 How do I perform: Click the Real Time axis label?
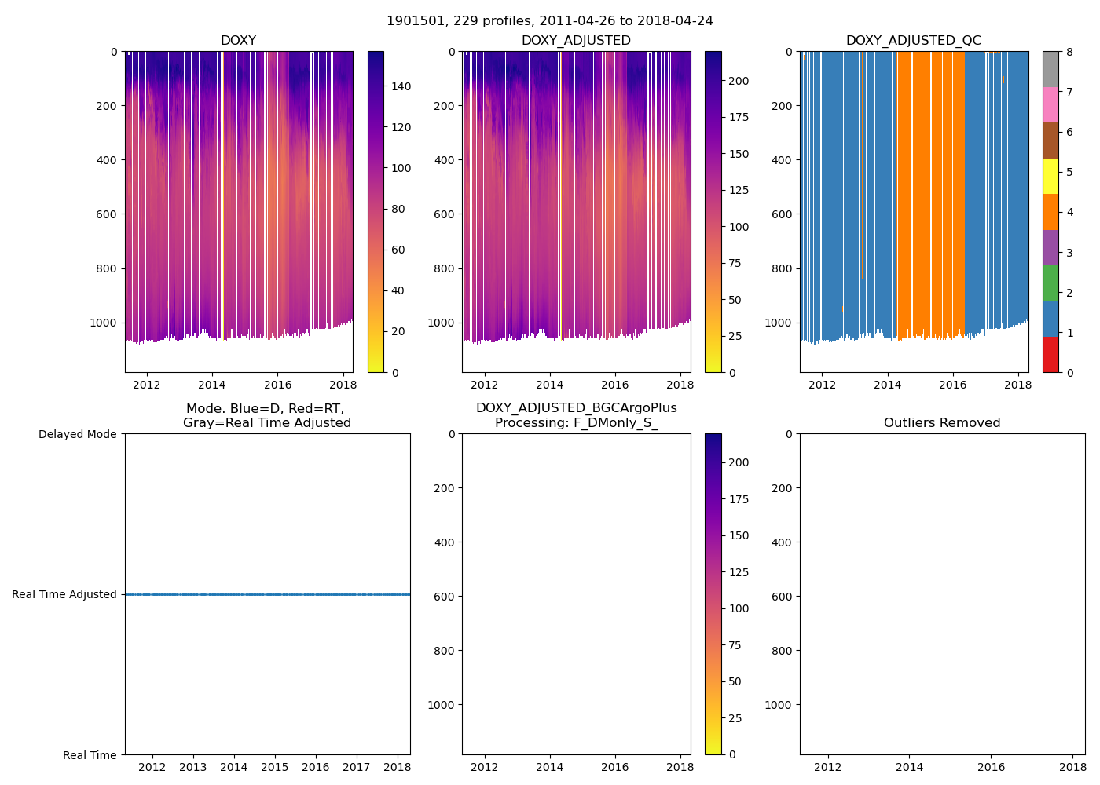click(x=90, y=755)
